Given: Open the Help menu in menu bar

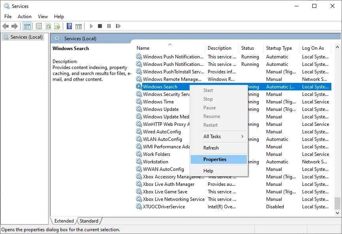Looking at the screenshot, I should point(59,17).
